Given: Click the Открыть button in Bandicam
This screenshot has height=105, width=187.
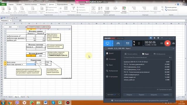Looking at the screenshot, I should pos(129,95).
